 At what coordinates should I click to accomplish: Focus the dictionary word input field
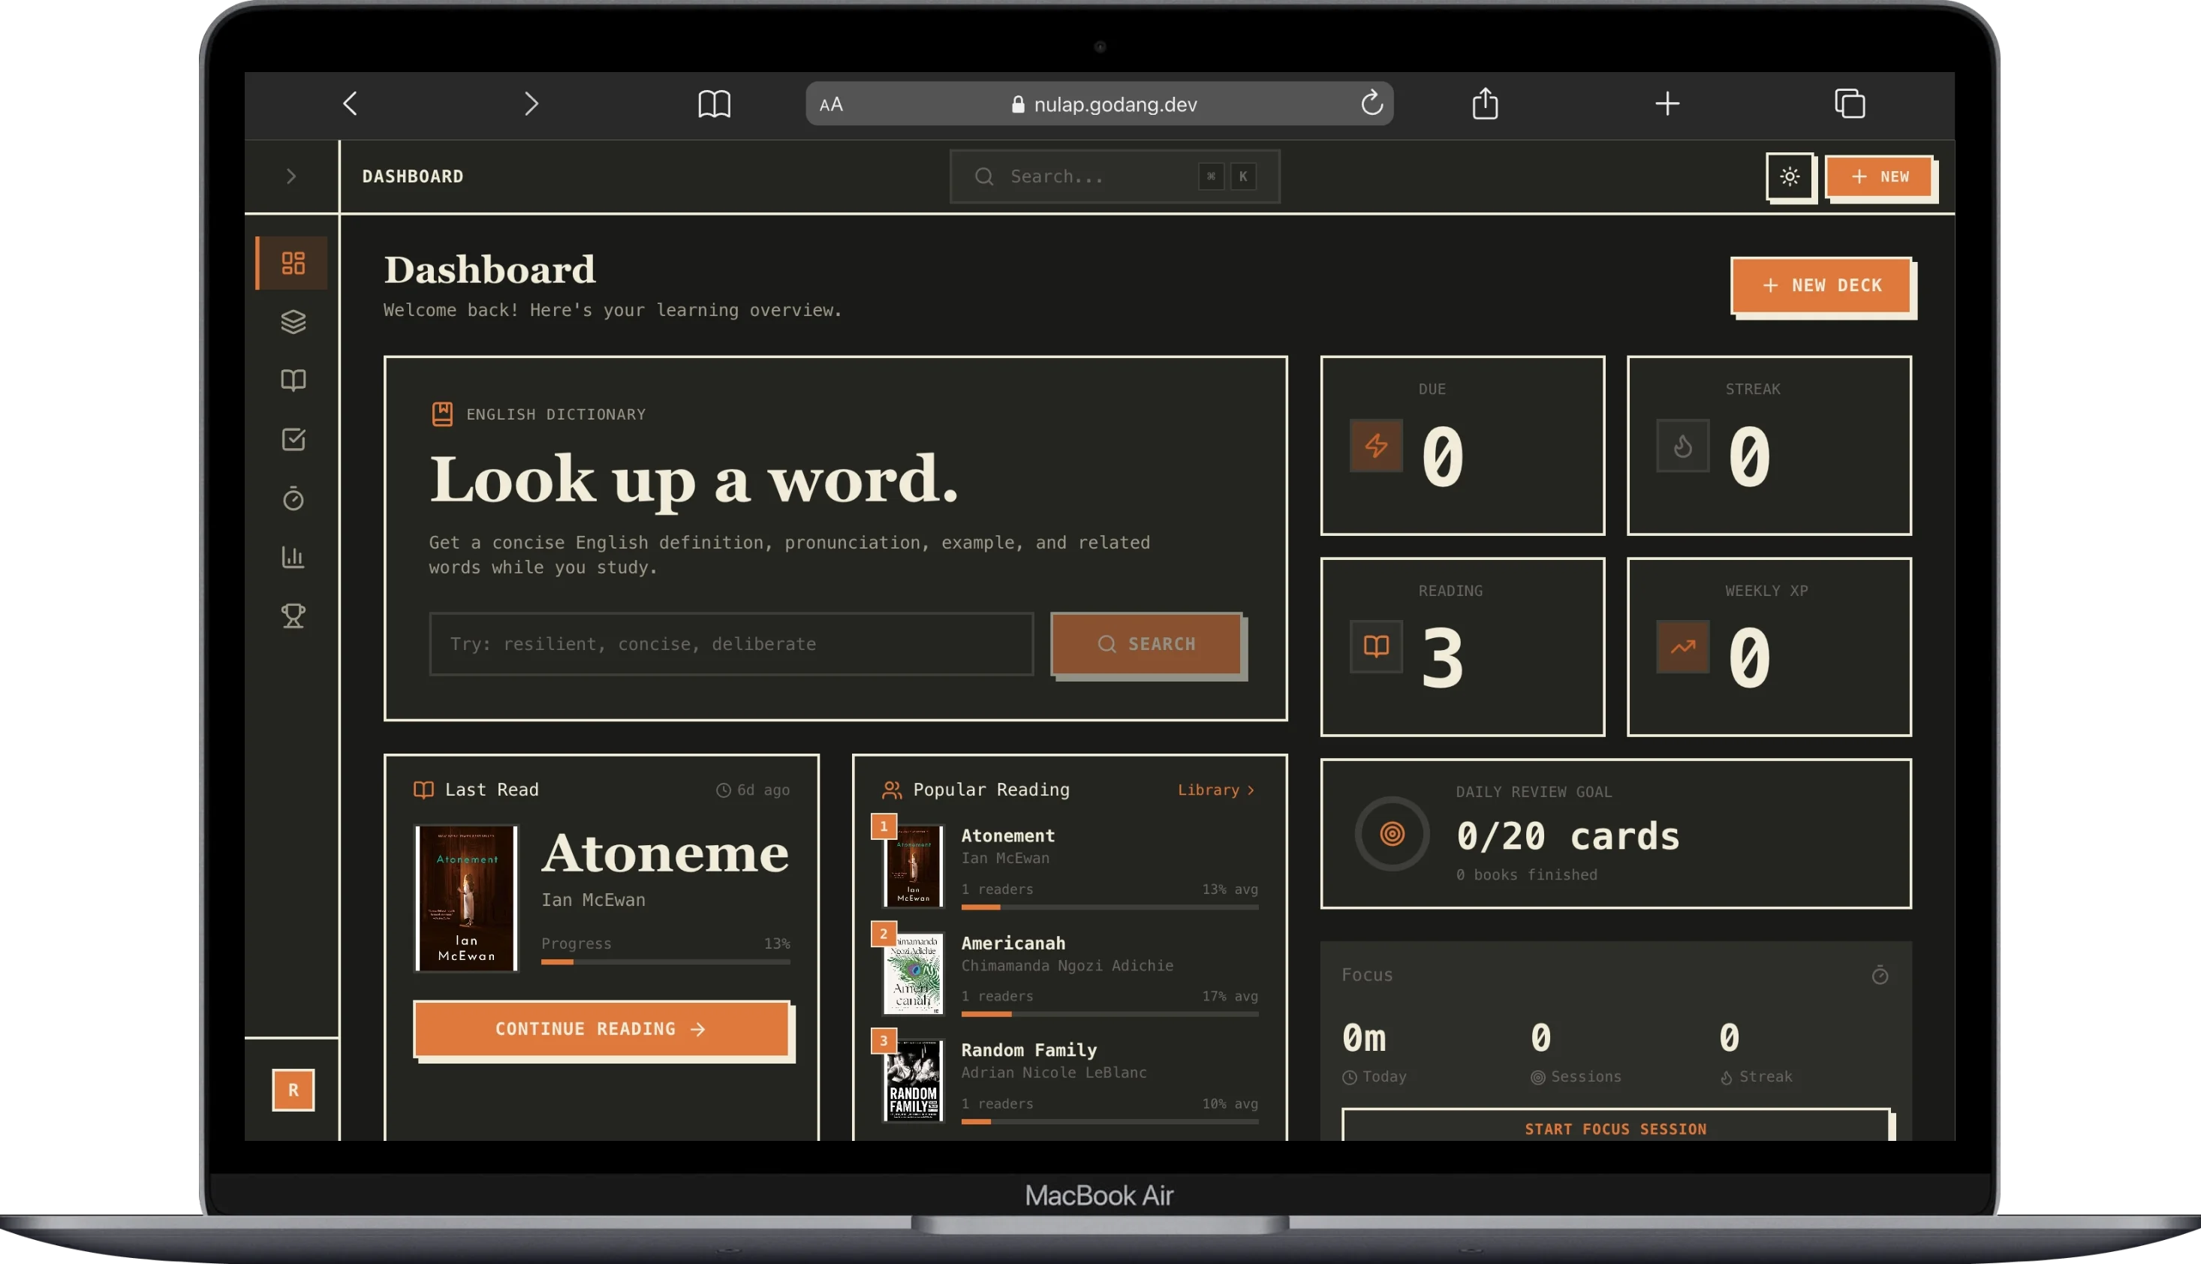(x=731, y=643)
